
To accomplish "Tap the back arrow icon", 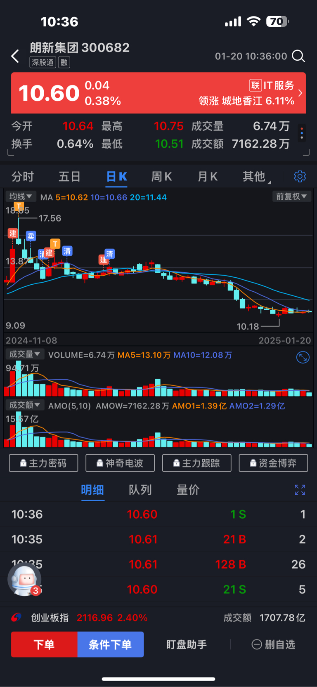I will click(15, 56).
